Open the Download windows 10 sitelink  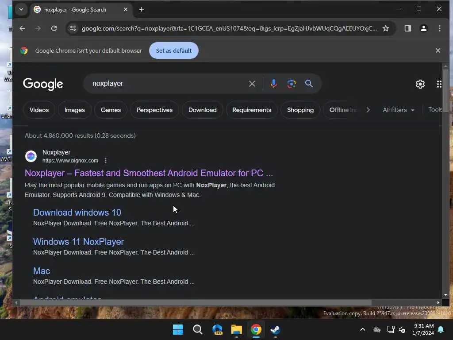click(77, 212)
